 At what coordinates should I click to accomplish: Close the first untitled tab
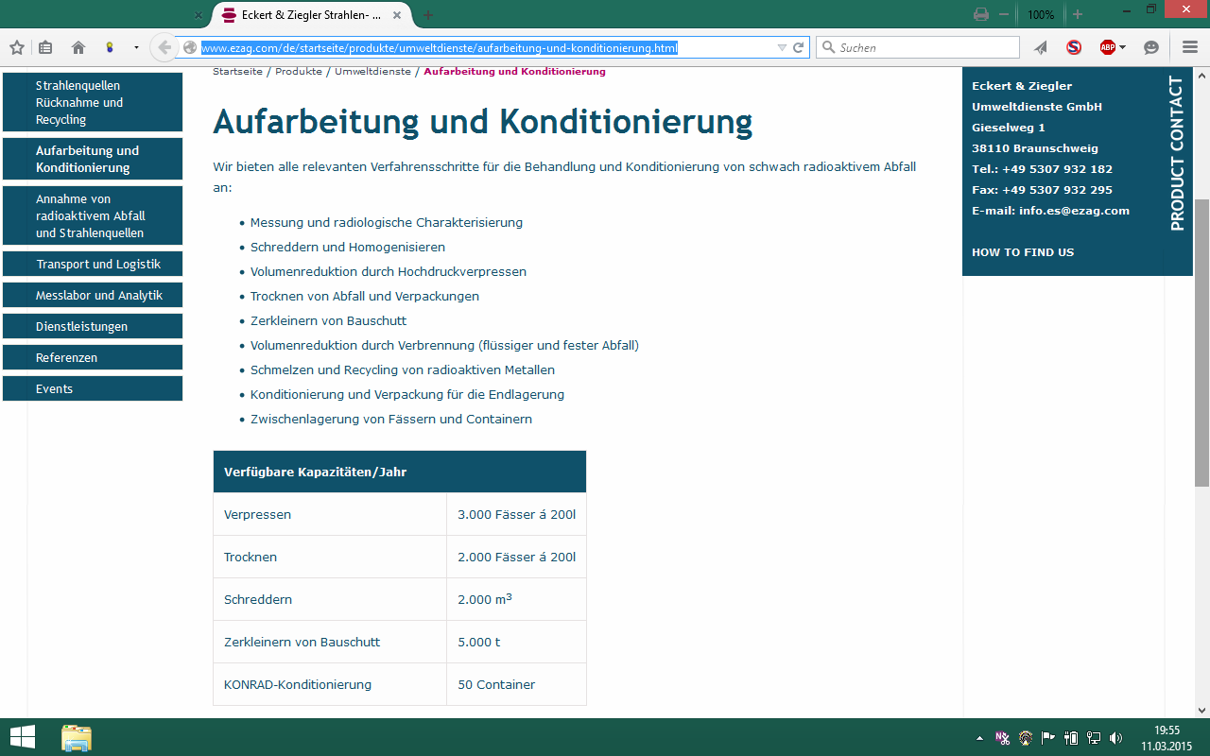click(199, 15)
